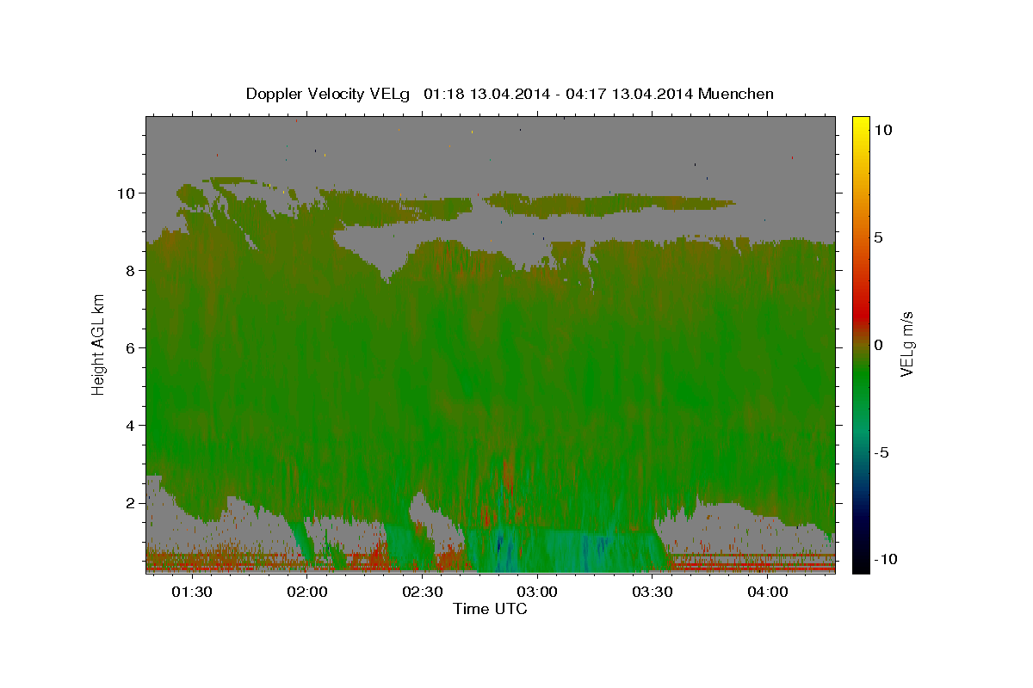Click the 'Height AGL km' axis label
The height and width of the screenshot is (688, 1033).
98,344
